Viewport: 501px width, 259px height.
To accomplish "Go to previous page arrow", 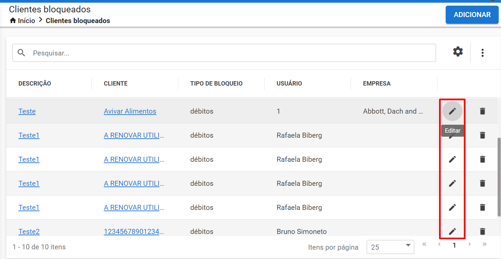I will [x=439, y=244].
